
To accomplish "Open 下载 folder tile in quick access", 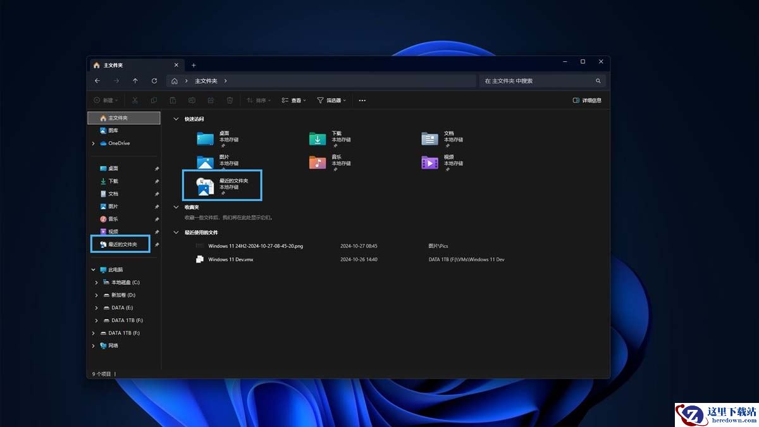I will 330,139.
